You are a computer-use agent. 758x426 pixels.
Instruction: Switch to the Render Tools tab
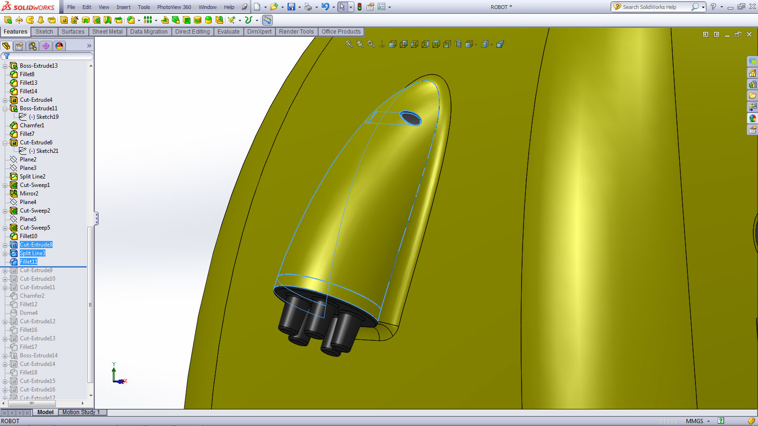(296, 32)
